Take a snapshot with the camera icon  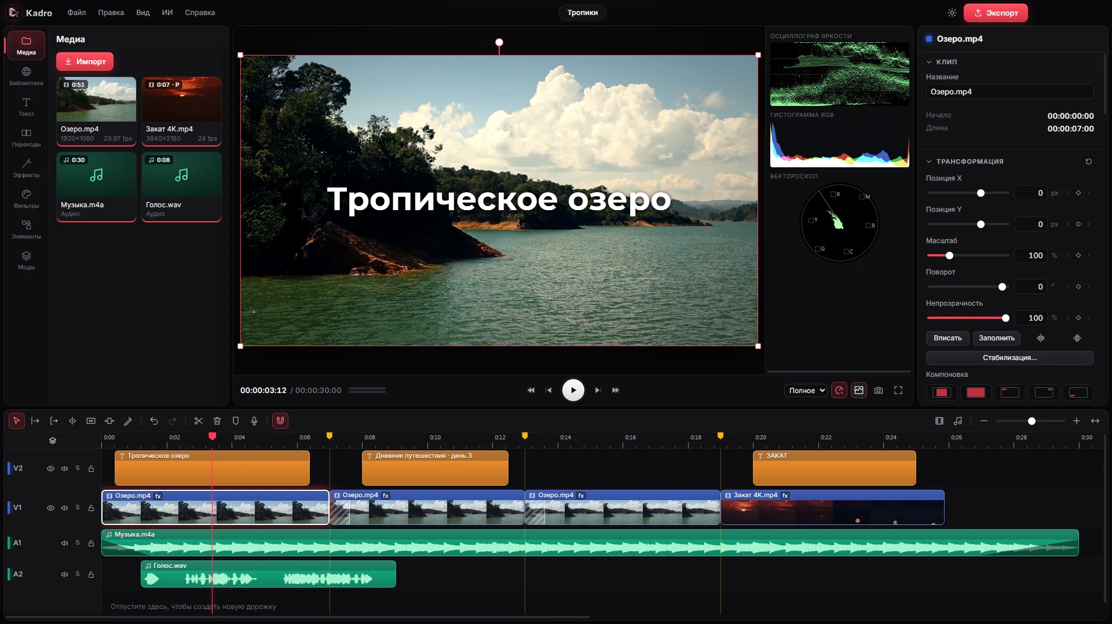(x=879, y=390)
